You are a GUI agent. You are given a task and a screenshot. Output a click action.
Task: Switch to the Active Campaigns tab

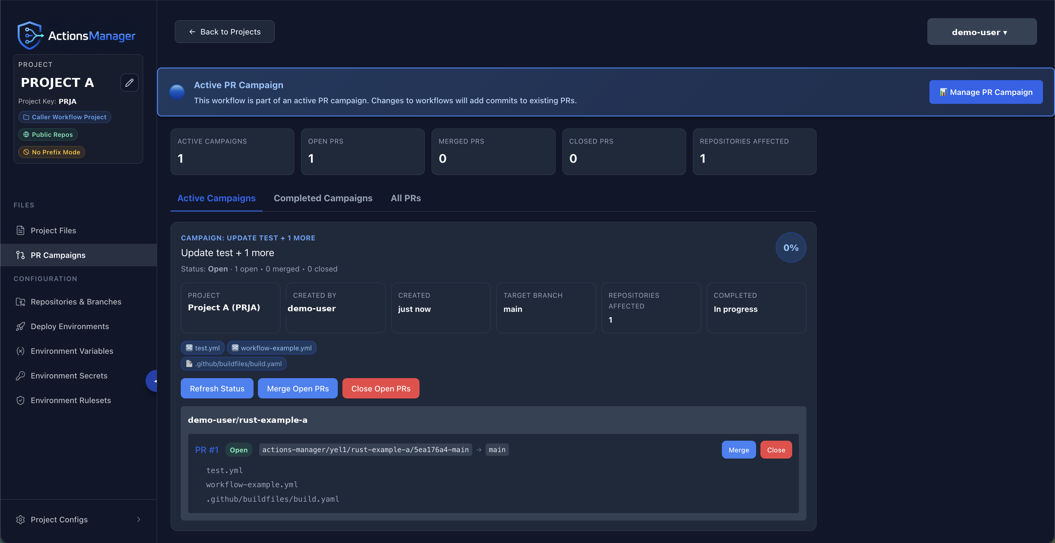216,198
